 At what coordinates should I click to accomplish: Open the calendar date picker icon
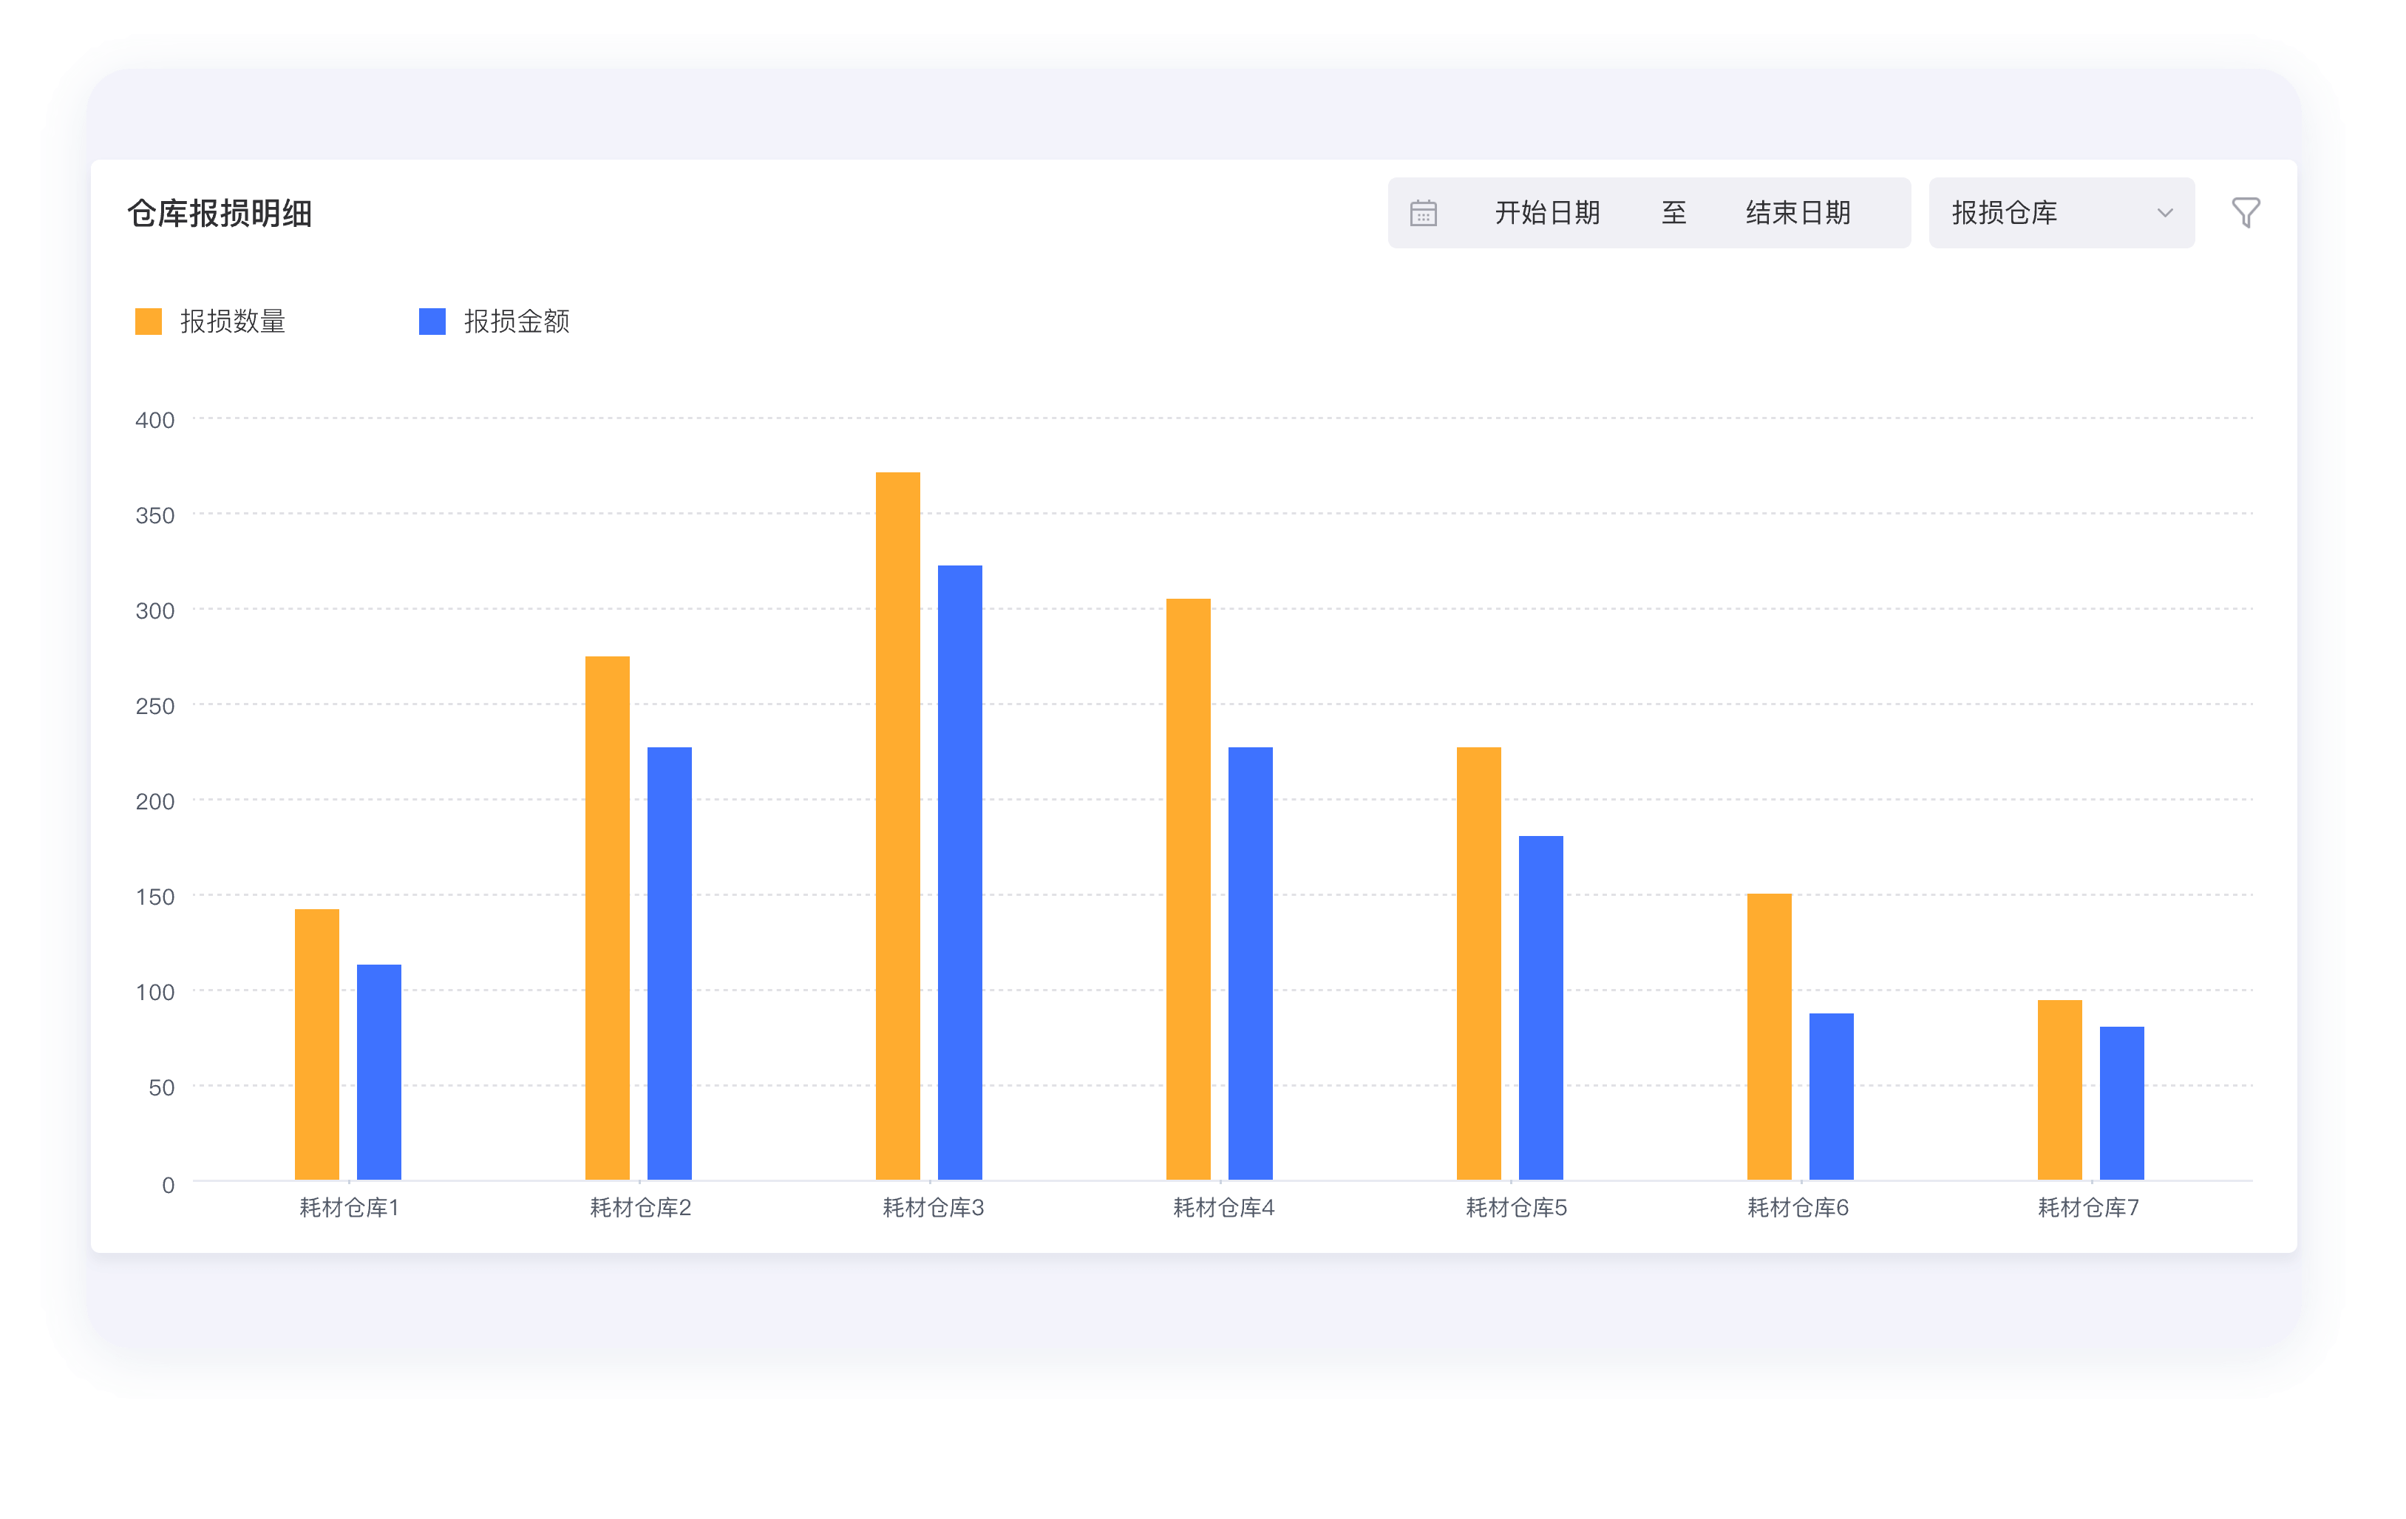point(1423,213)
